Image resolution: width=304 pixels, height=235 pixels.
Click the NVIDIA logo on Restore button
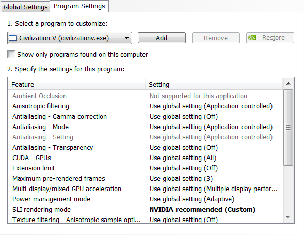pos(252,38)
